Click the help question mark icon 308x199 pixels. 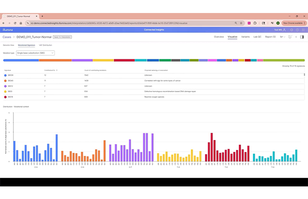click(297, 30)
